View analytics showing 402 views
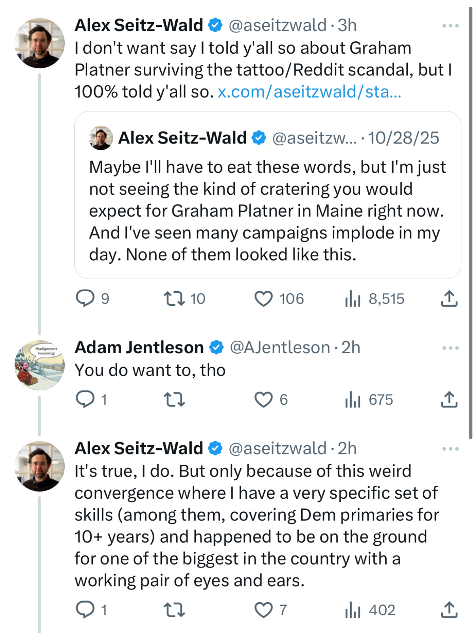 coord(353,610)
